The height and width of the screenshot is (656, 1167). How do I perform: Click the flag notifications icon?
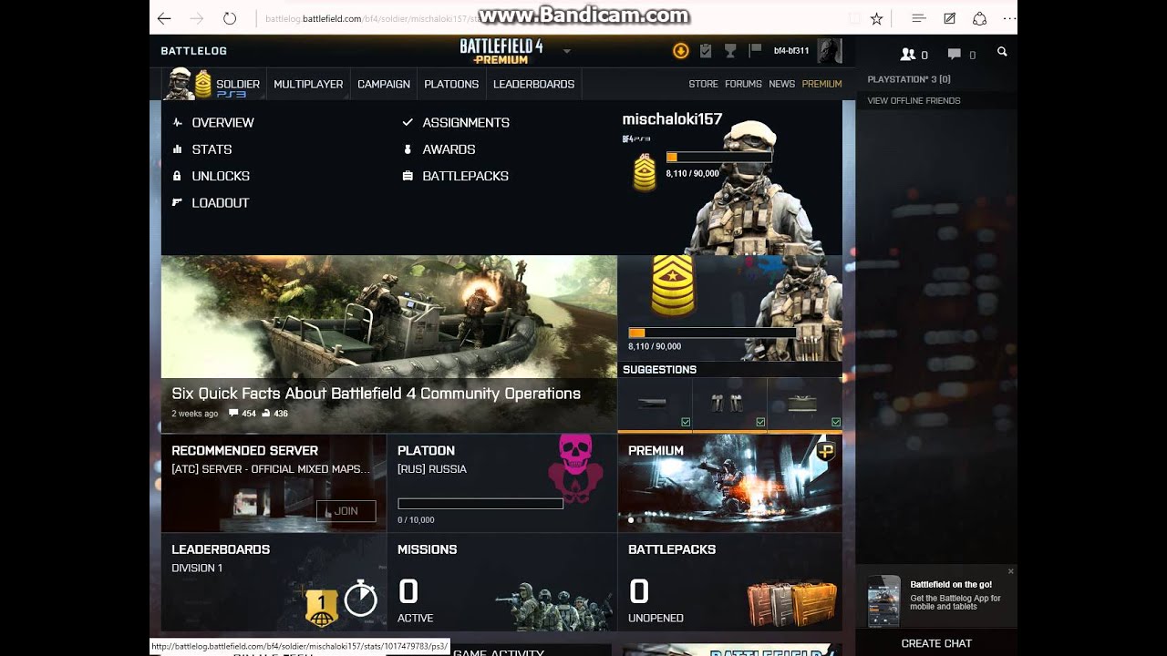click(x=755, y=51)
